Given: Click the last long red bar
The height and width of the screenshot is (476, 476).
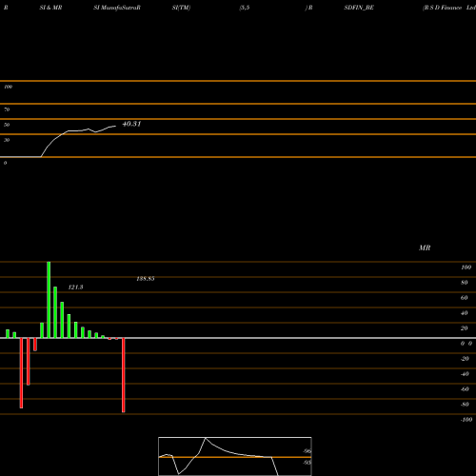Looking at the screenshot, I should pyautogui.click(x=124, y=375).
